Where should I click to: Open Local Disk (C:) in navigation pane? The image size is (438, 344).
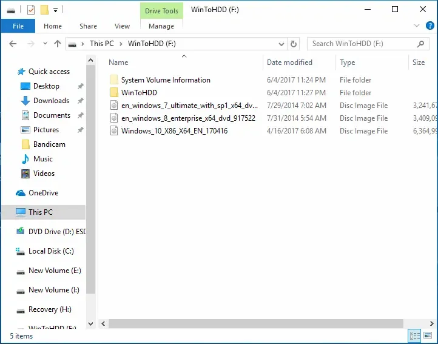click(x=51, y=251)
